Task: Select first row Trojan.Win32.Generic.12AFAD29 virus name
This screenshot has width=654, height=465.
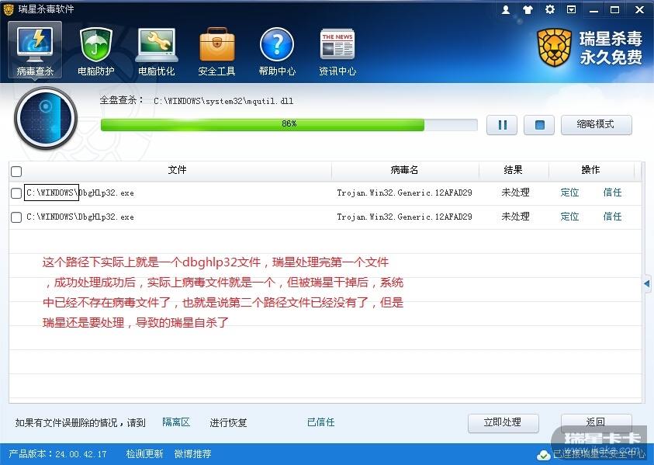Action: [x=404, y=193]
